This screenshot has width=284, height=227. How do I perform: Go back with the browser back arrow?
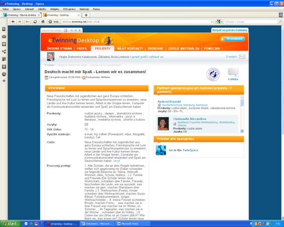13,22
